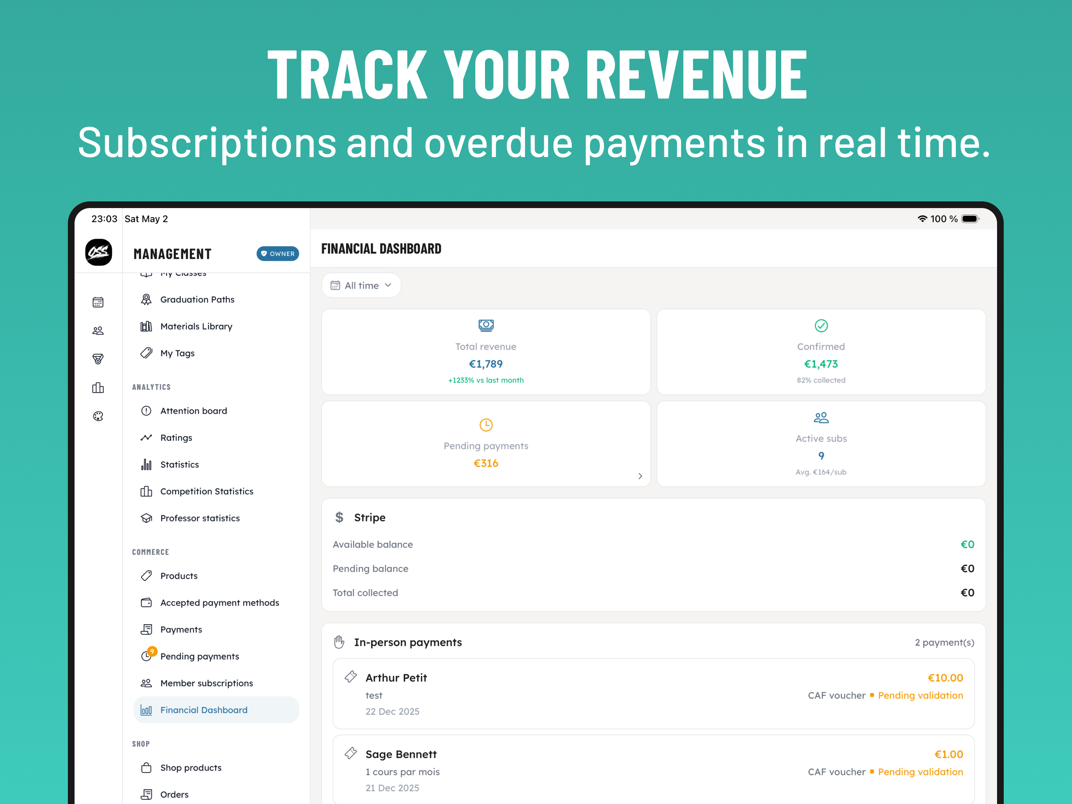Screen dimensions: 1072x804
Task: Click Arthur Petit's Pending validation status
Action: tap(920, 695)
